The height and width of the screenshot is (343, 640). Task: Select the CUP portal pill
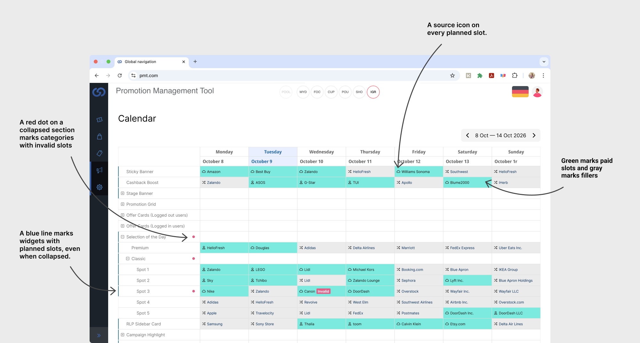pos(331,92)
